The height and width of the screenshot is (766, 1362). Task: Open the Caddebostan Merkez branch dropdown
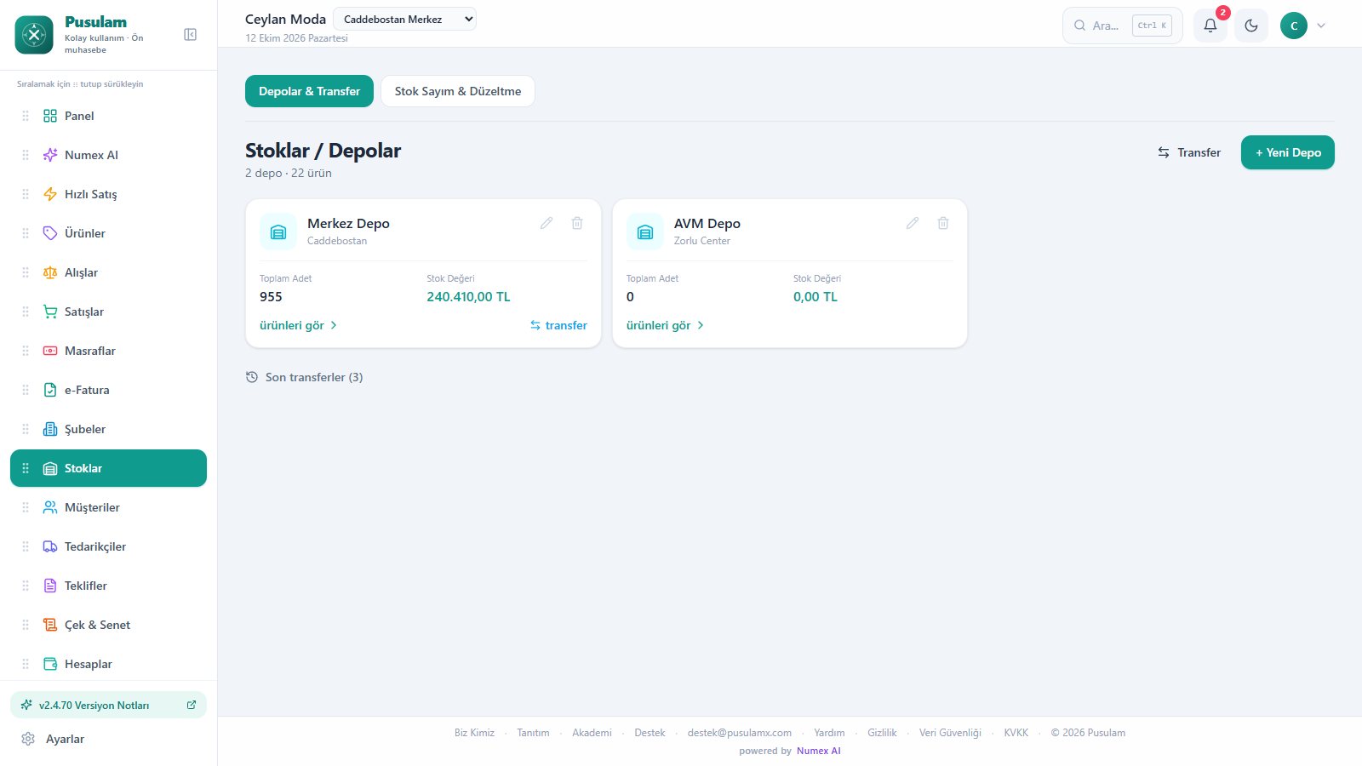(404, 19)
